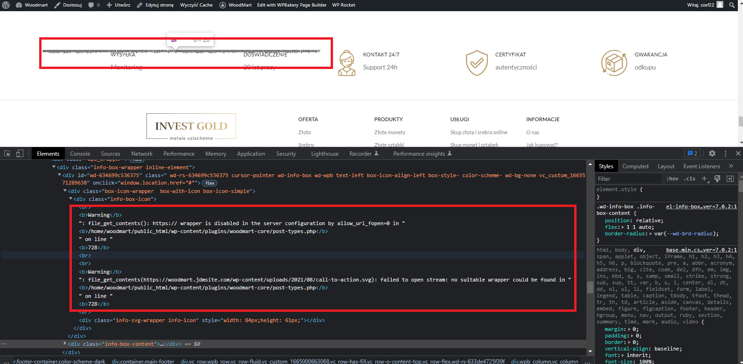The width and height of the screenshot is (743, 364).
Task: Click Edit with WPBakery Page Builder
Action: pos(292,5)
